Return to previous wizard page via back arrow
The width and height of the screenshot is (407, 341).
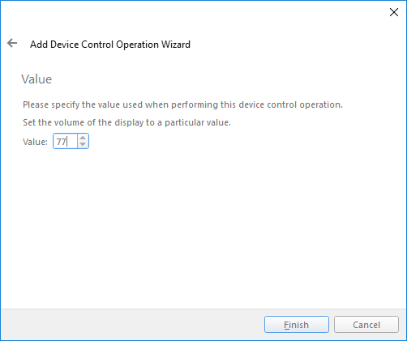point(12,43)
